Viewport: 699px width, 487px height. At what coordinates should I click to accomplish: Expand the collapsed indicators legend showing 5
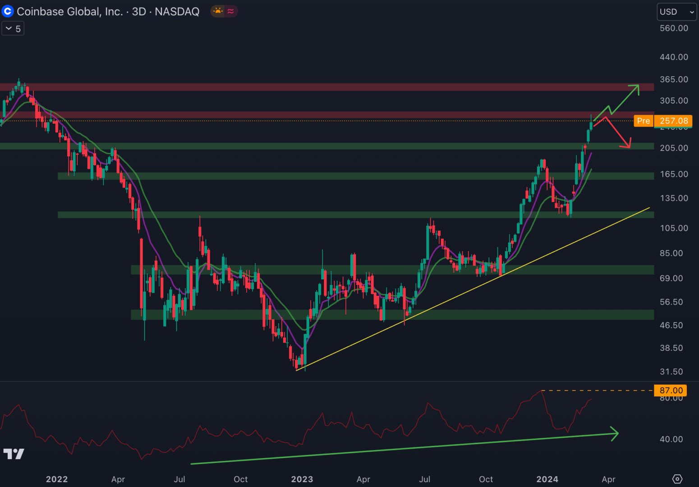[13, 29]
